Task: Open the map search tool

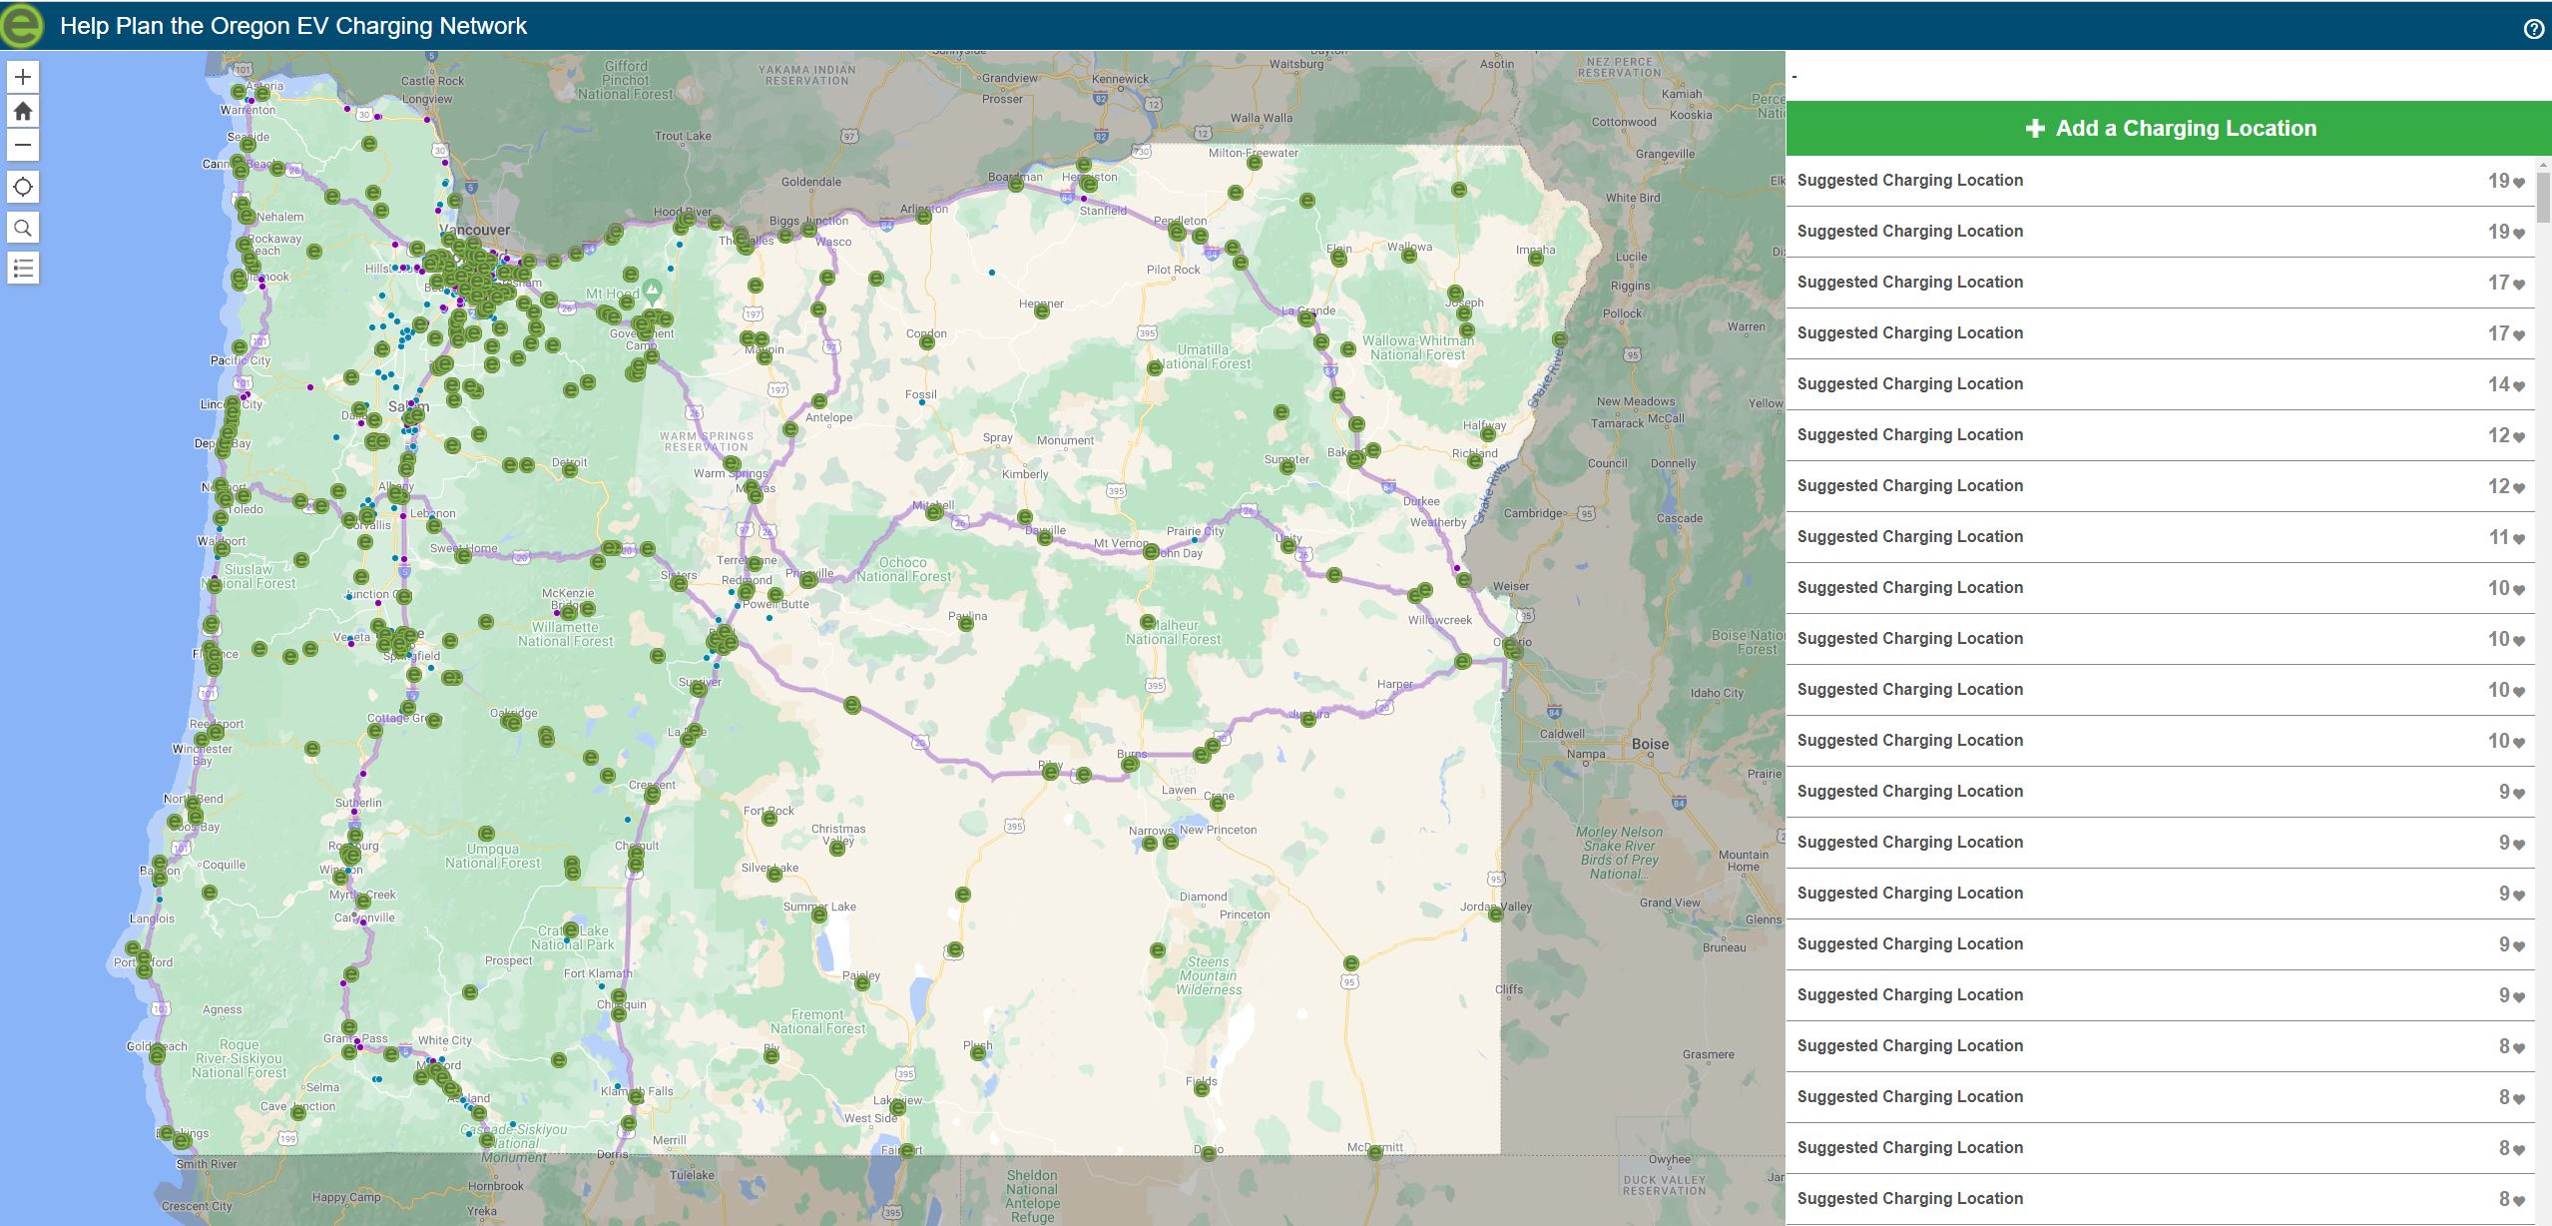Action: tap(23, 228)
